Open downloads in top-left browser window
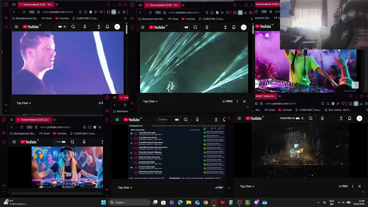The height and width of the screenshot is (207, 368). click(119, 12)
